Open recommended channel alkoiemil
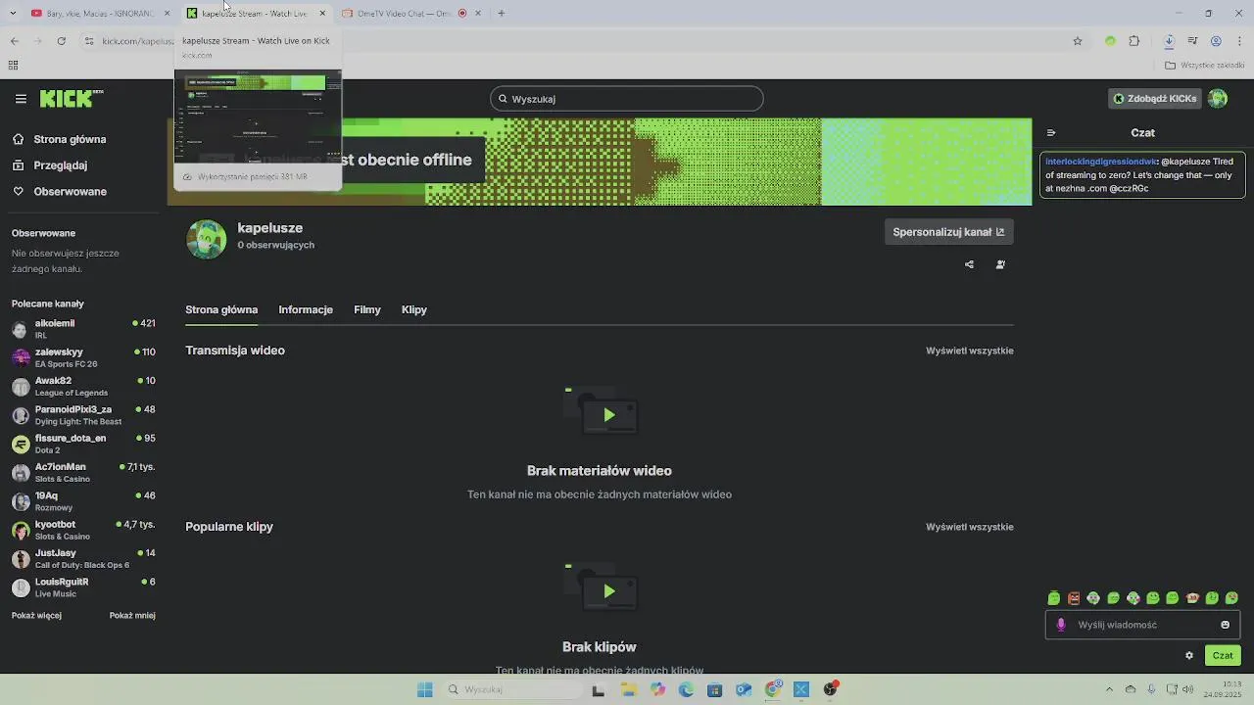1254x705 pixels. (x=83, y=329)
